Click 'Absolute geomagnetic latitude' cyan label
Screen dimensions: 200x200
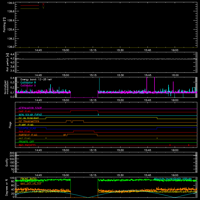(173, 179)
